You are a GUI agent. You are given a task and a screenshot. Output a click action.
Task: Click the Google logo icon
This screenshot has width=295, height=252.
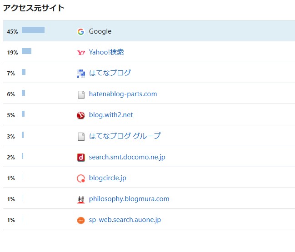81,32
